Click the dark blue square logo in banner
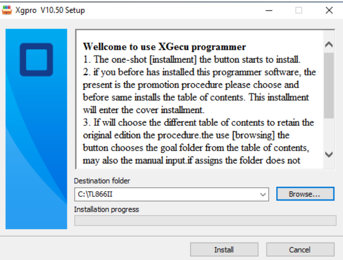 click(x=36, y=59)
